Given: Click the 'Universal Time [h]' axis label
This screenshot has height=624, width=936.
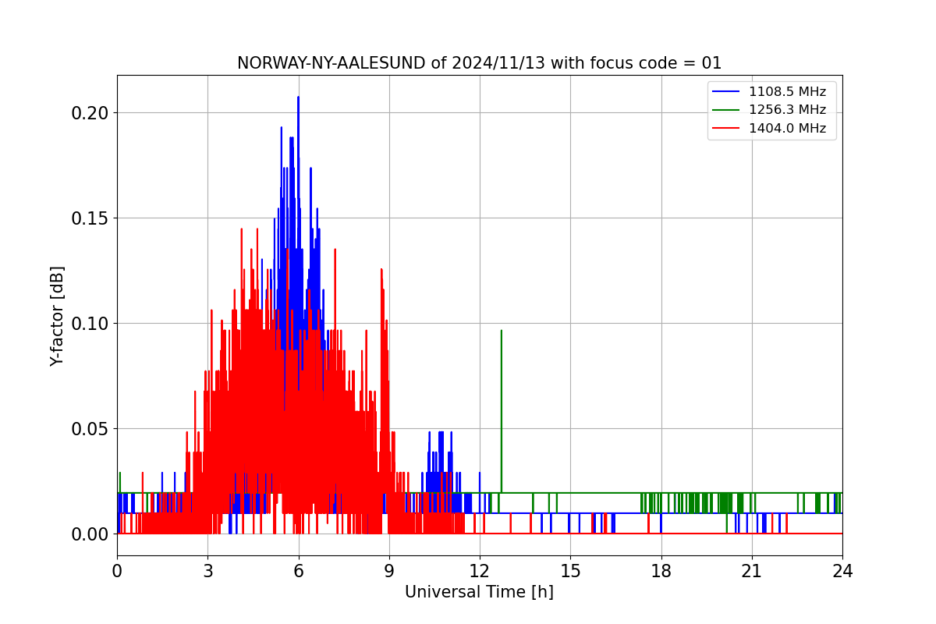Looking at the screenshot, I should pos(479,592).
